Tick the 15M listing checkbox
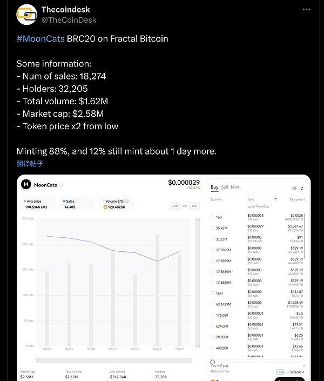Screen dimensions: 324x381 [x=212, y=293]
